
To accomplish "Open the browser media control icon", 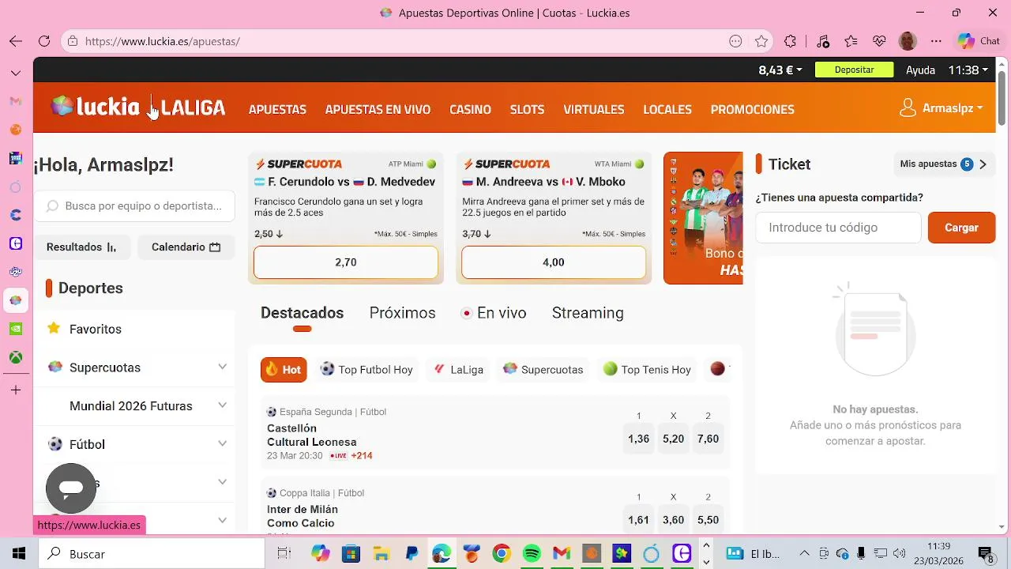I will [822, 41].
